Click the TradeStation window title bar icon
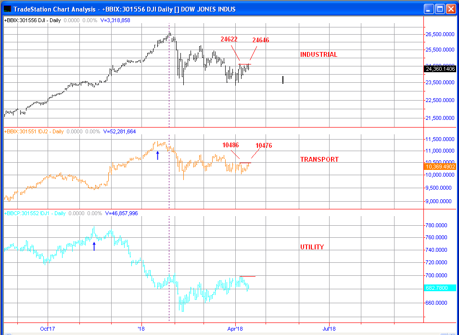This screenshot has width=459, height=335. point(7,9)
